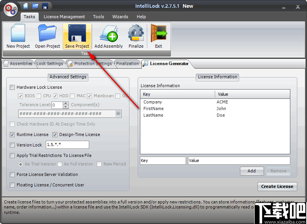307x224 pixels.
Task: Open the License Management menu
Action: 64,17
